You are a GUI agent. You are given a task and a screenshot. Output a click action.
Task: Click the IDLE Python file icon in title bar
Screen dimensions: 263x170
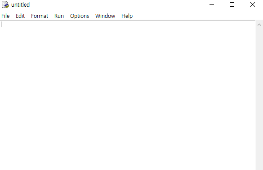coord(5,4)
